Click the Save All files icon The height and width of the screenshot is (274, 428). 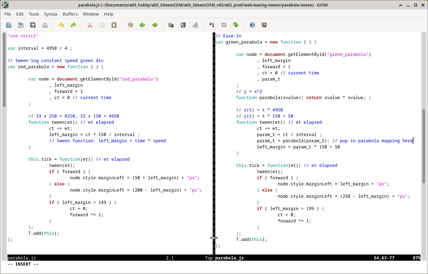(x=33, y=25)
